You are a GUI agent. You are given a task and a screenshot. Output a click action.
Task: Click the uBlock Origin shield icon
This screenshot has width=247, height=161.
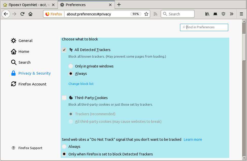[223, 14]
